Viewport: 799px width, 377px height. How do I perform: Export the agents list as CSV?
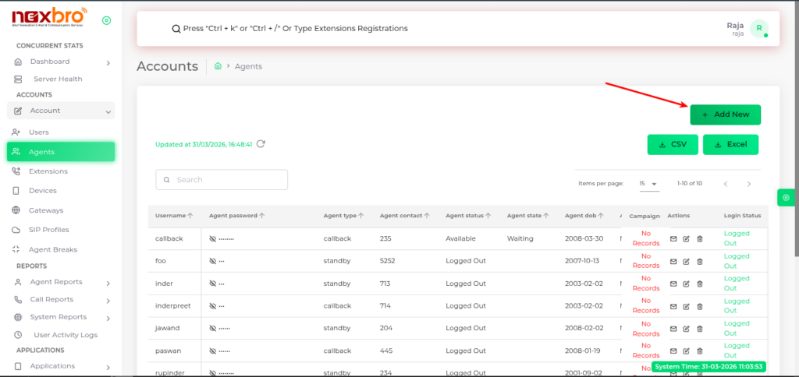point(673,144)
